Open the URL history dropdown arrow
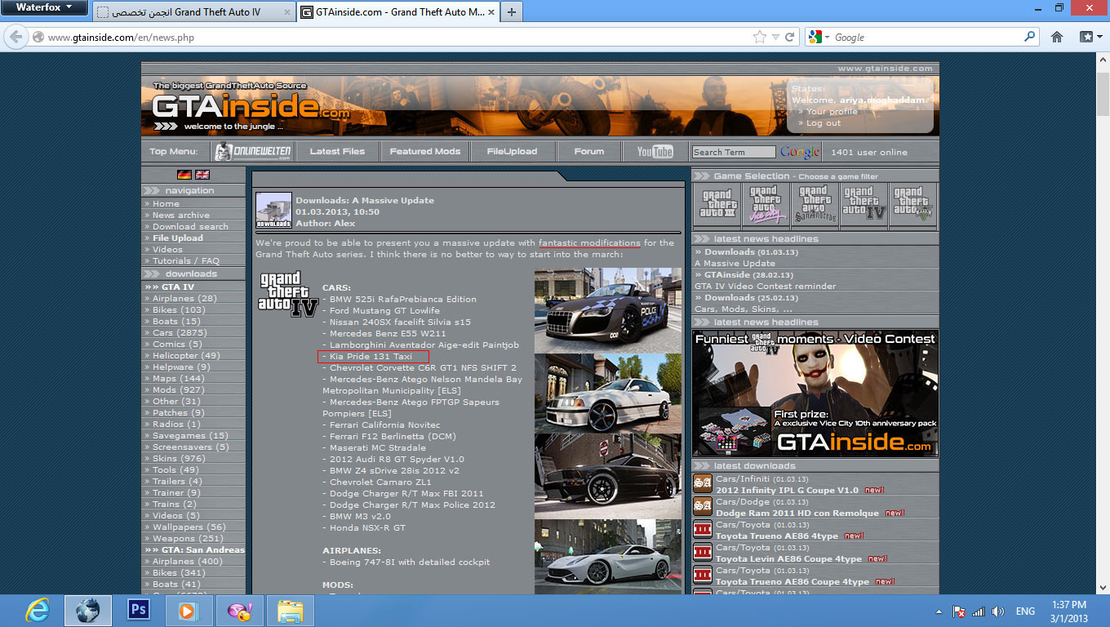The width and height of the screenshot is (1110, 627). [776, 37]
